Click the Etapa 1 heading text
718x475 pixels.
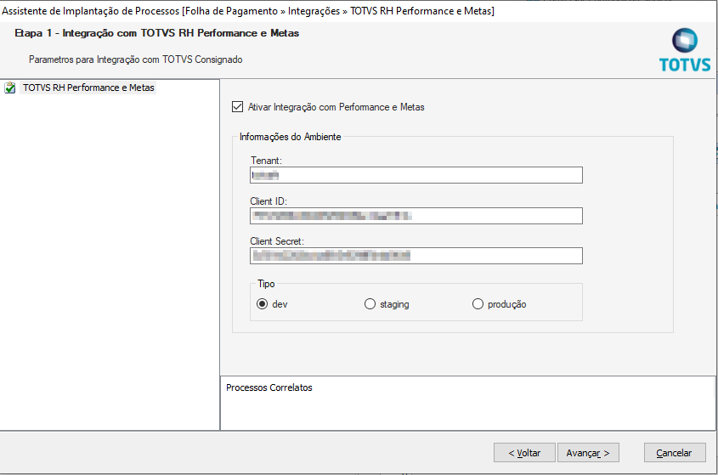point(156,33)
